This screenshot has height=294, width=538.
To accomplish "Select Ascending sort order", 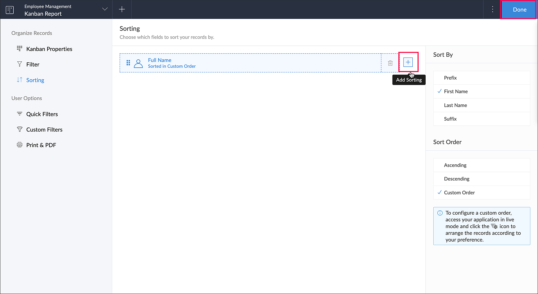I will pos(455,165).
